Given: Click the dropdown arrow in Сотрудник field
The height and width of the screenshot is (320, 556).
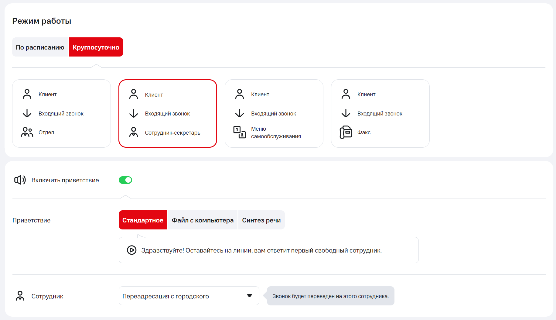Looking at the screenshot, I should [250, 296].
